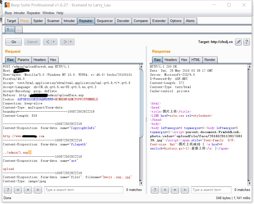Go to previous match in request search
The height and width of the screenshot is (204, 254).
tap(18, 190)
